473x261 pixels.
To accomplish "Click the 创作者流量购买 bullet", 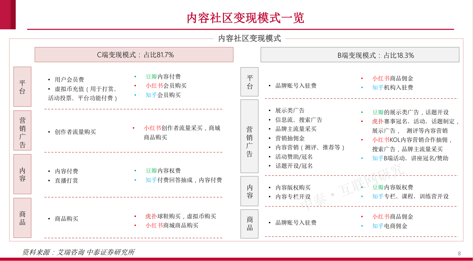I will tap(75, 132).
